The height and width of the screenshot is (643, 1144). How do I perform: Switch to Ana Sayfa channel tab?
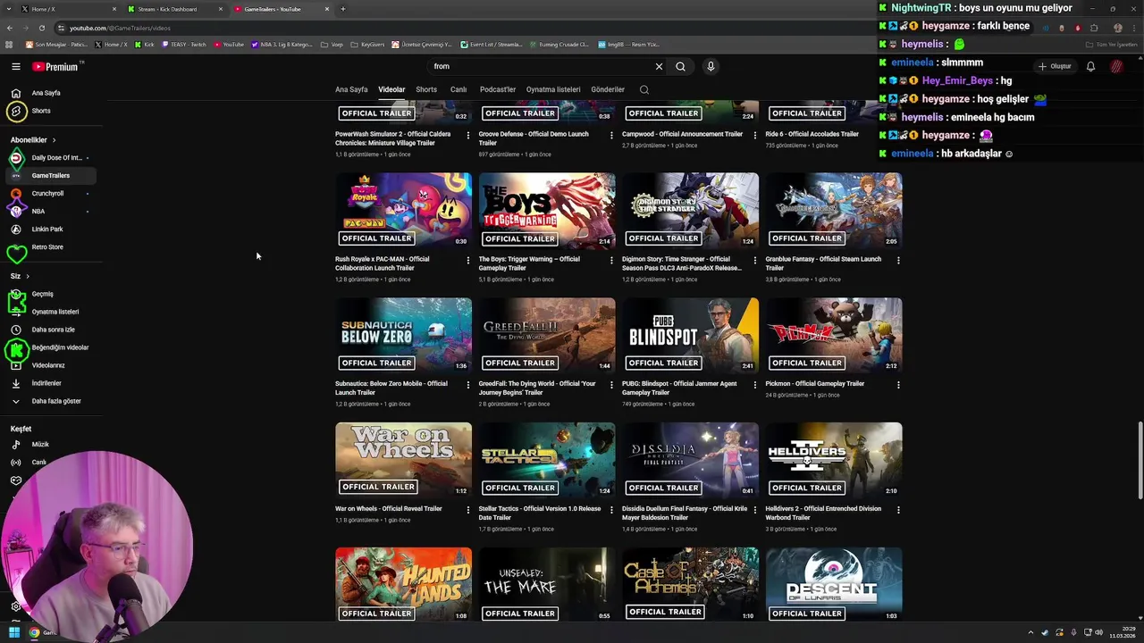[351, 89]
